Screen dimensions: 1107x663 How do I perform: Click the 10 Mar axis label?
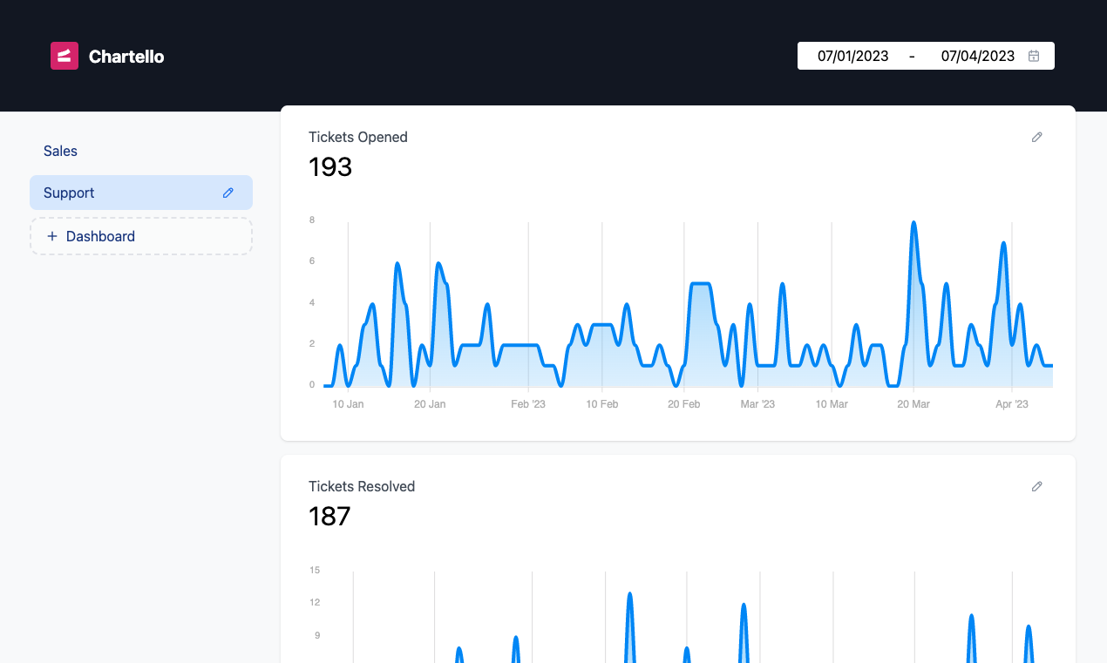832,404
